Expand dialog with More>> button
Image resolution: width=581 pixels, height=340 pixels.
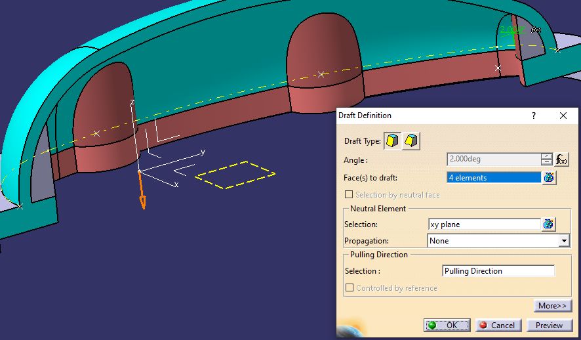click(552, 306)
